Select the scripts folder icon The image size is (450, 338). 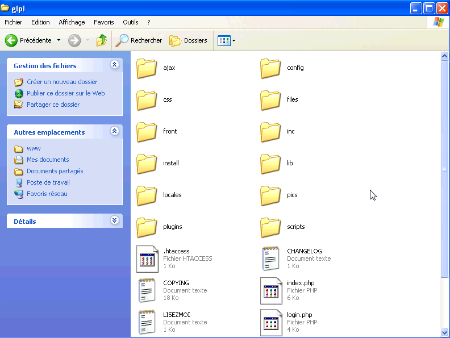pyautogui.click(x=270, y=228)
